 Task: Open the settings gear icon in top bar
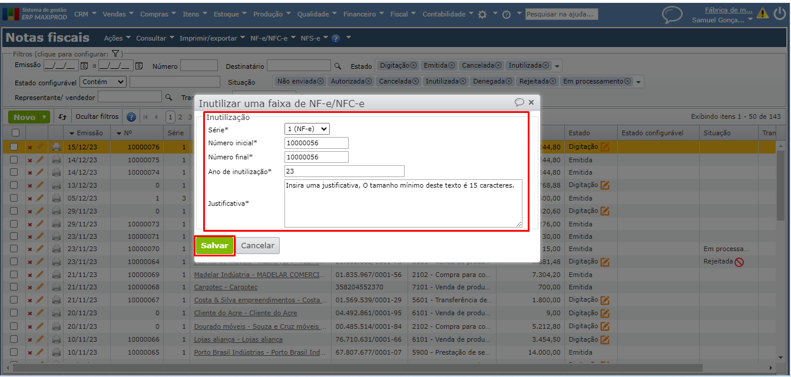tap(482, 14)
